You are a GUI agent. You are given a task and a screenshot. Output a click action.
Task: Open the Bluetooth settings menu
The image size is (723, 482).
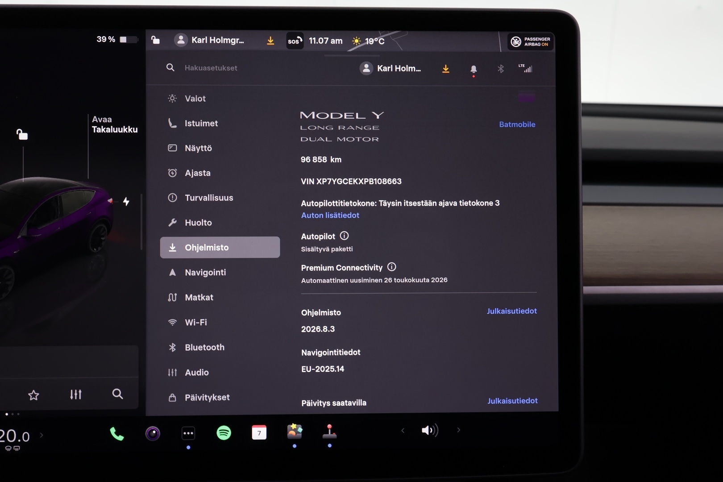click(x=220, y=347)
